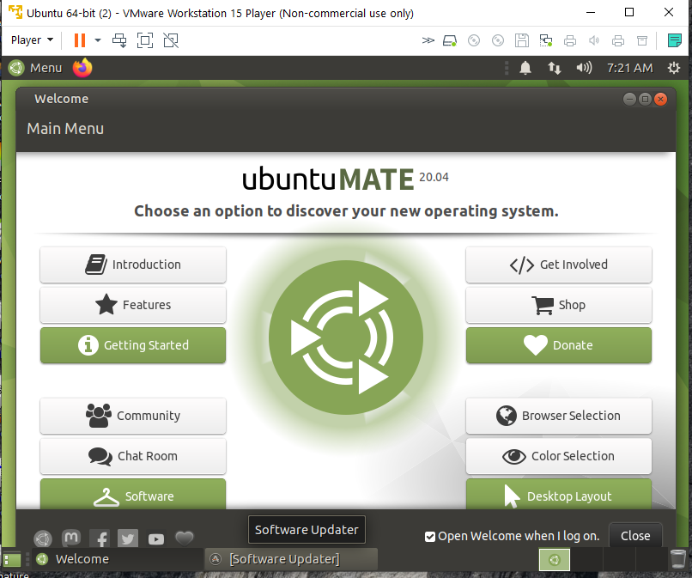Click the CD/DVD icon beside hard disk
This screenshot has width=692, height=578.
click(474, 40)
